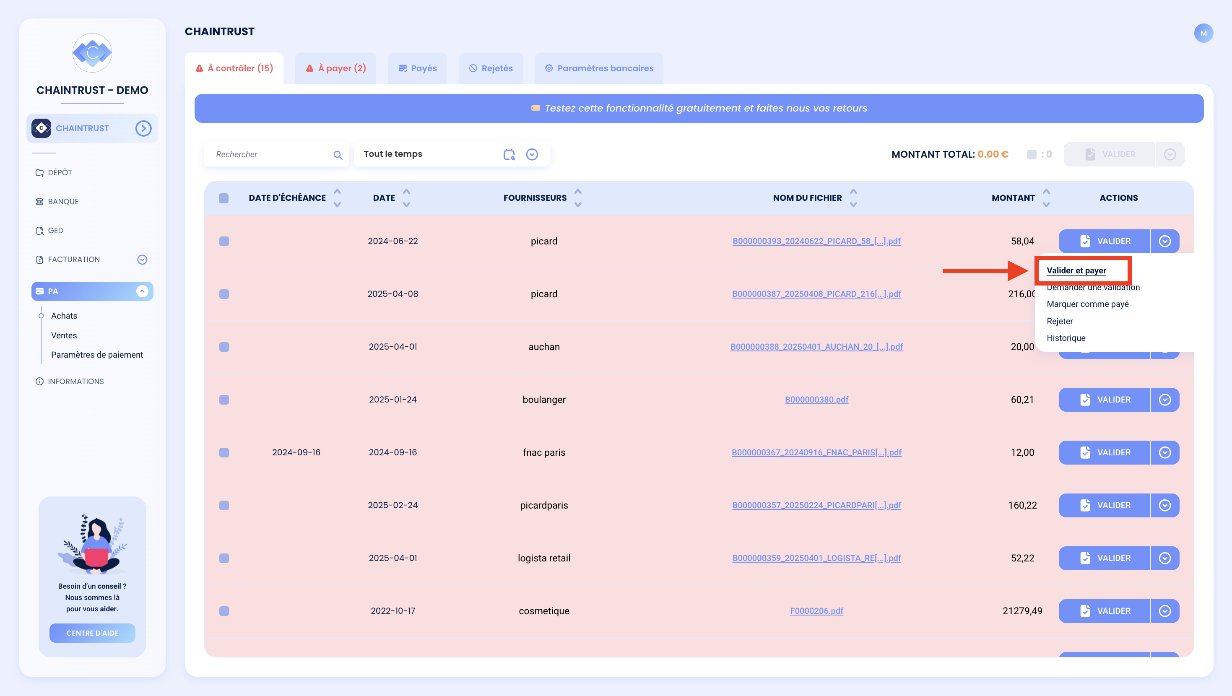This screenshot has width=1232, height=696.
Task: Toggle the select-all header checkbox
Action: (224, 198)
